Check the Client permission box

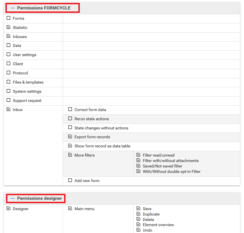[x=9, y=64]
